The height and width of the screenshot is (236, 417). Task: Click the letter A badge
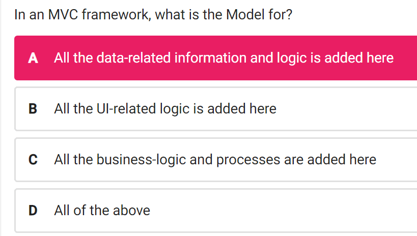(x=33, y=58)
